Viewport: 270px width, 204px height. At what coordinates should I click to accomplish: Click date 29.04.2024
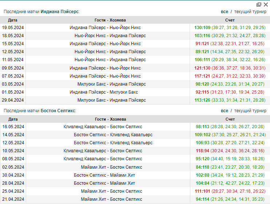click(13, 100)
